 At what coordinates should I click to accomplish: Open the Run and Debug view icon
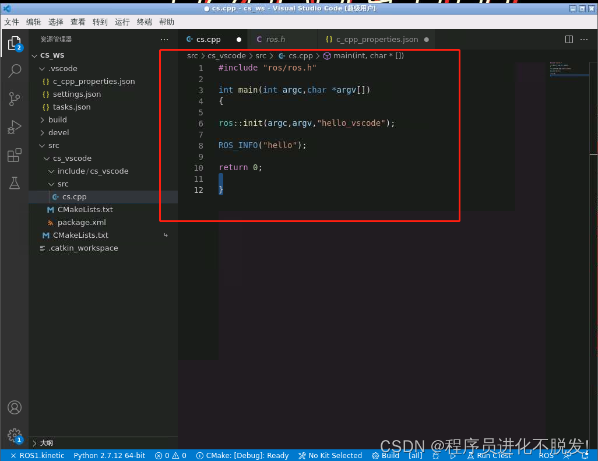pos(15,127)
